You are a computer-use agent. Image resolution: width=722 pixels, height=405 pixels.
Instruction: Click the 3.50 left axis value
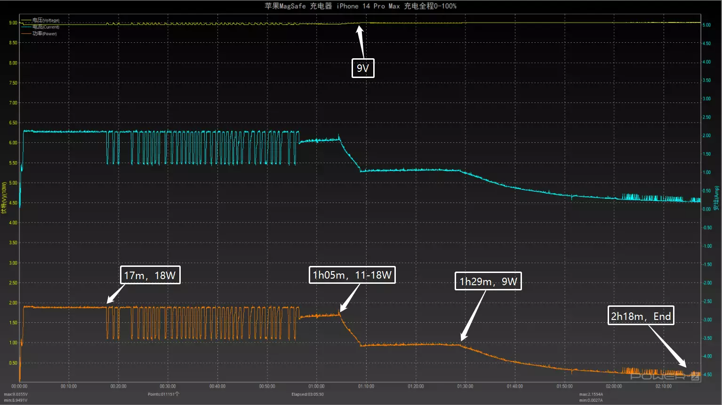tap(13, 243)
